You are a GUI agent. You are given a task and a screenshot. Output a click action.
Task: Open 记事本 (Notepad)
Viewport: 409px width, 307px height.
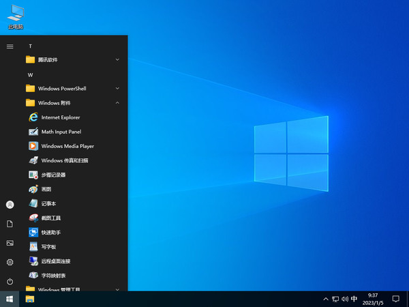48,203
